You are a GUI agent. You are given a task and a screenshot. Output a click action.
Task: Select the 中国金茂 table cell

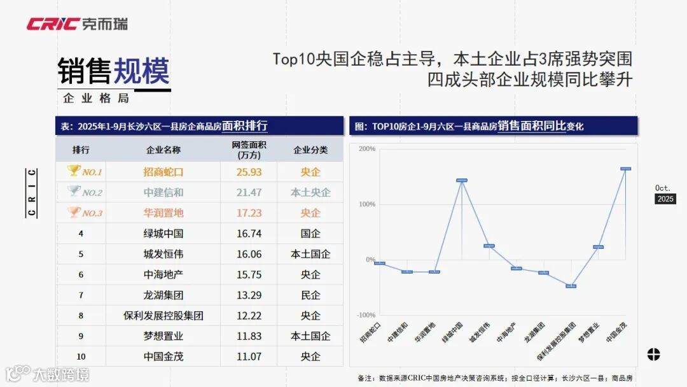[163, 356]
